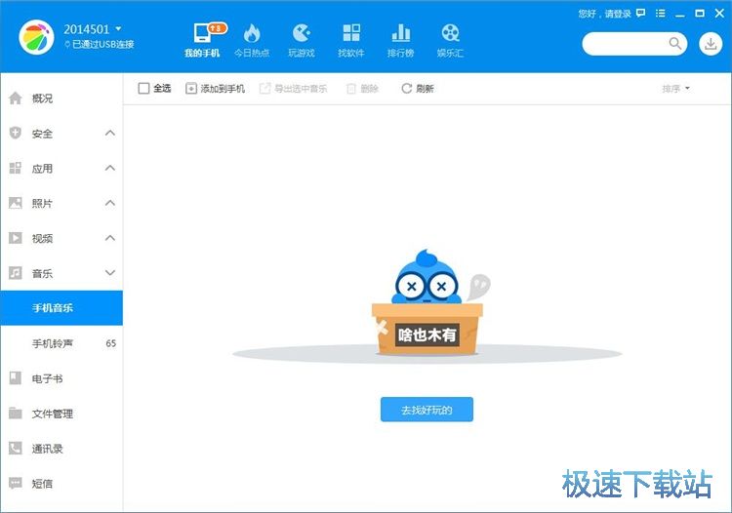Screen dimensions: 732x513
Task: Click the 文件管理 folder icon
Action: [16, 413]
